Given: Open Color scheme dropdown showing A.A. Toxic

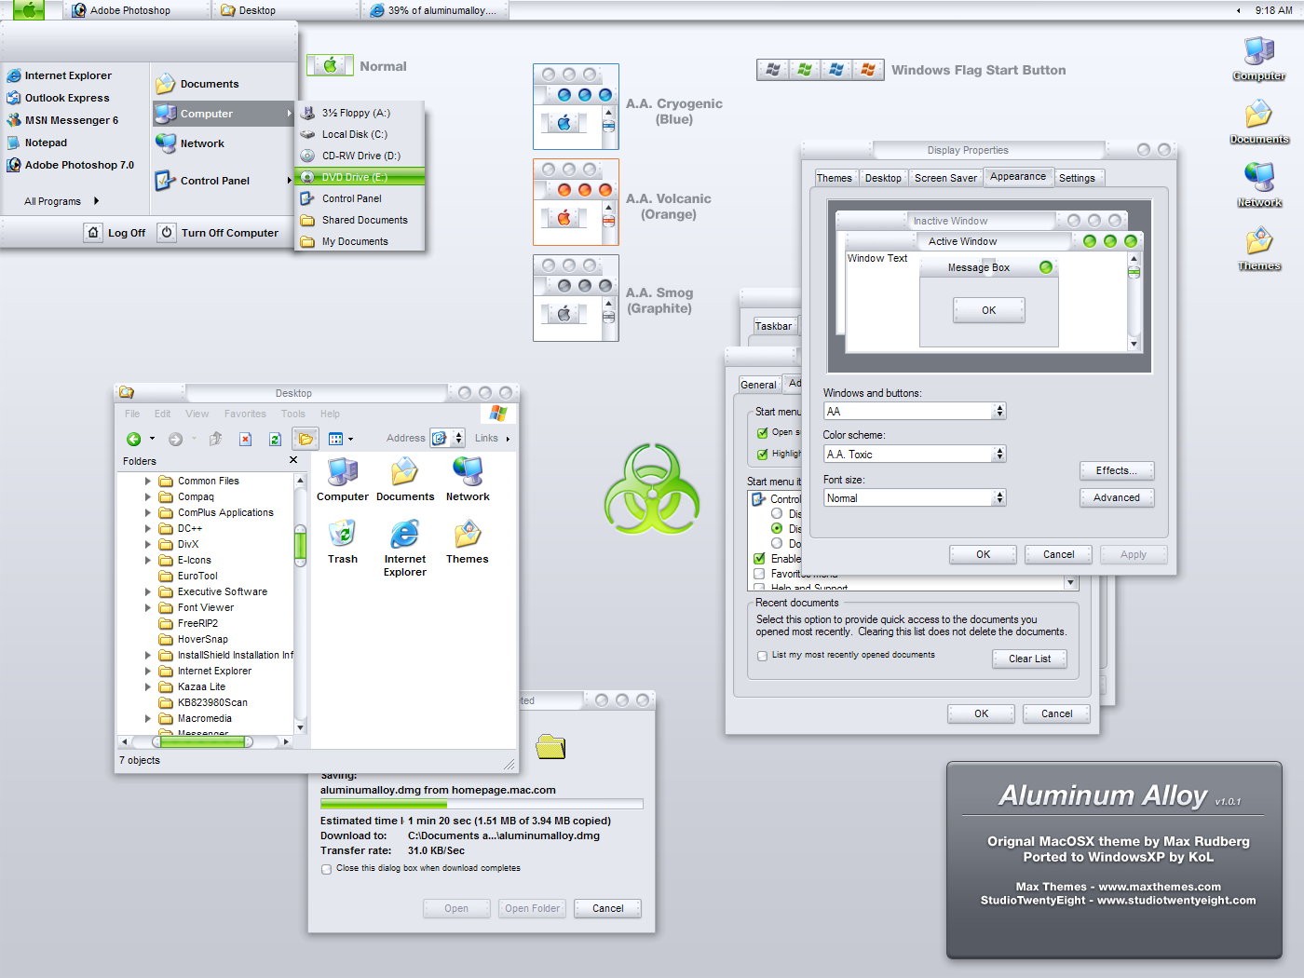Looking at the screenshot, I should pos(915,454).
